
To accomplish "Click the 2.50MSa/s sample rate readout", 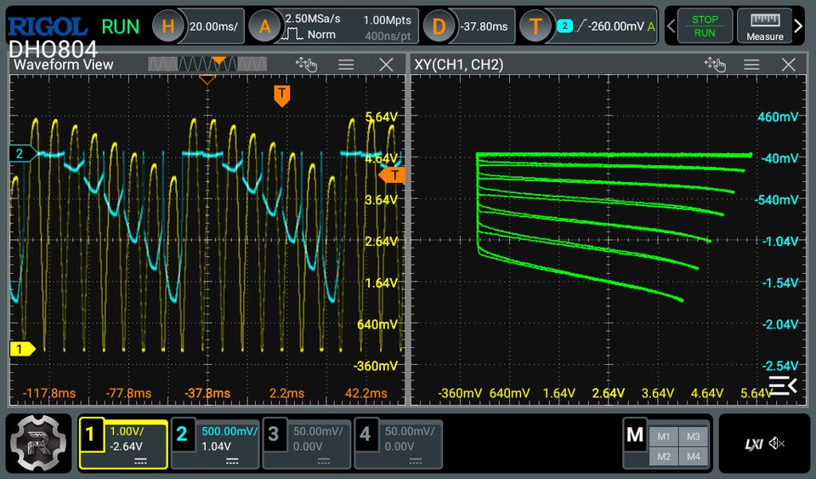I will tap(313, 19).
